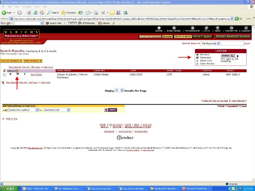Print the page with the printer icon

point(96,13)
